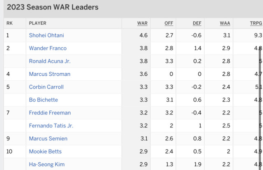Open Shohei Ohtani's player page
The width and height of the screenshot is (263, 170).
click(46, 35)
